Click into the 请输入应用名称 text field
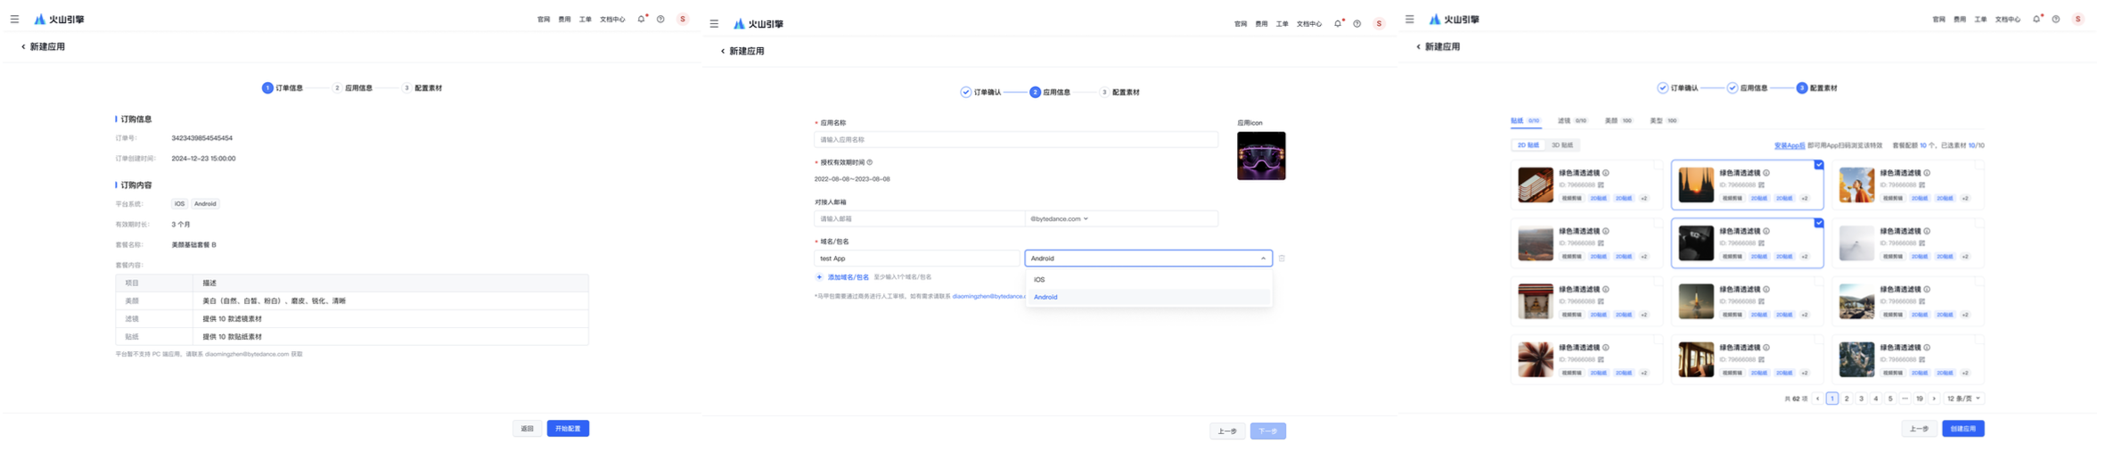The image size is (2114, 476). [1015, 140]
